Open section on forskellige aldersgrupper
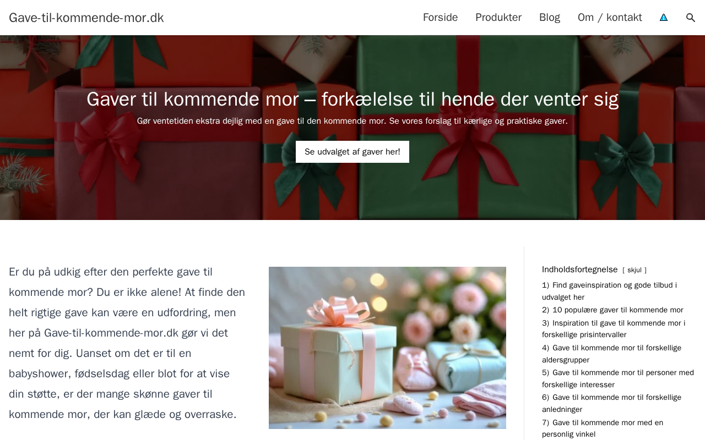The width and height of the screenshot is (705, 440). (611, 354)
